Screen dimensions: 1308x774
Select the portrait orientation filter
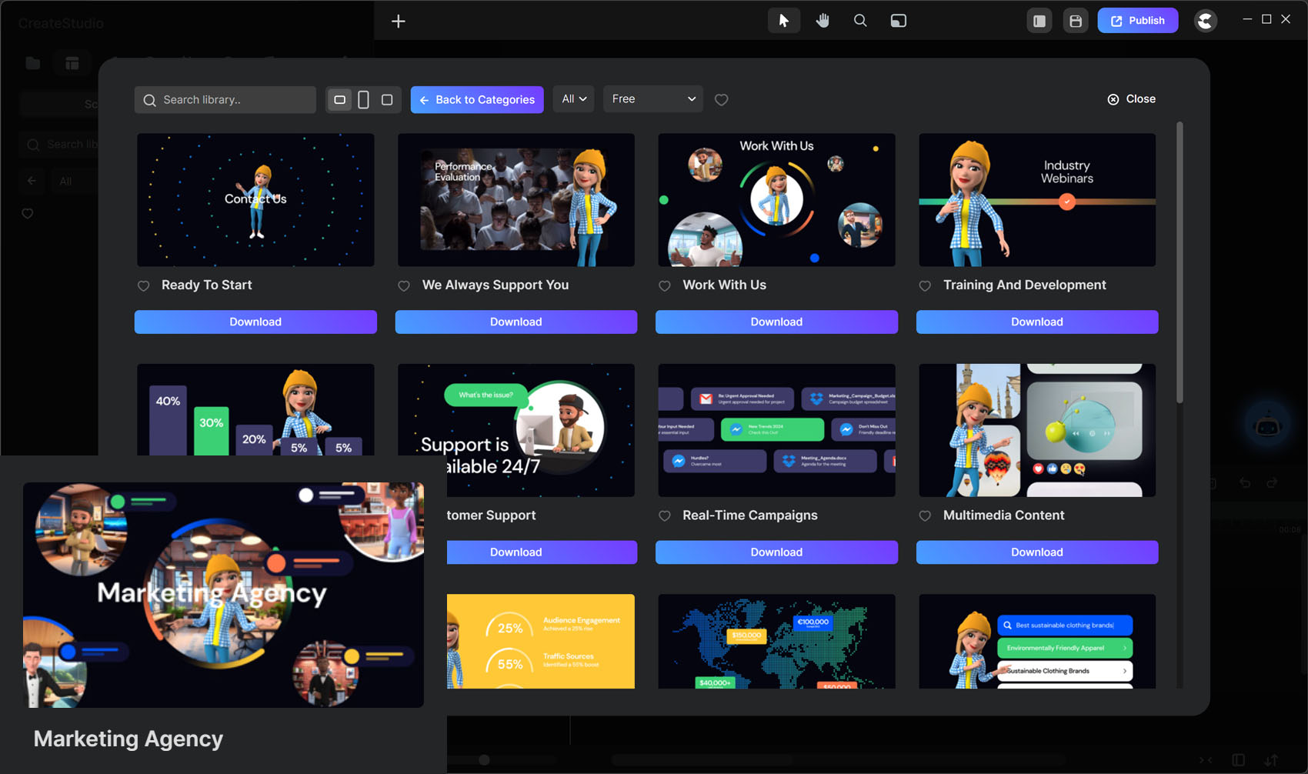(363, 100)
